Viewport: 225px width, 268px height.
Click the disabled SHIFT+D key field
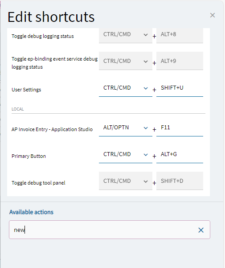point(180,181)
